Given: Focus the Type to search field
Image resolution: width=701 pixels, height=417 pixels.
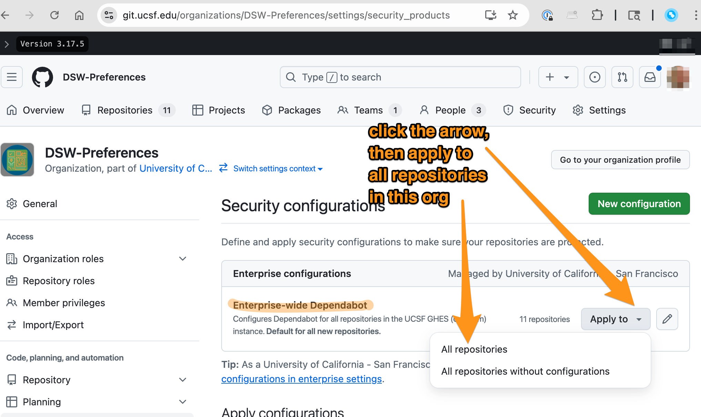Looking at the screenshot, I should point(400,77).
